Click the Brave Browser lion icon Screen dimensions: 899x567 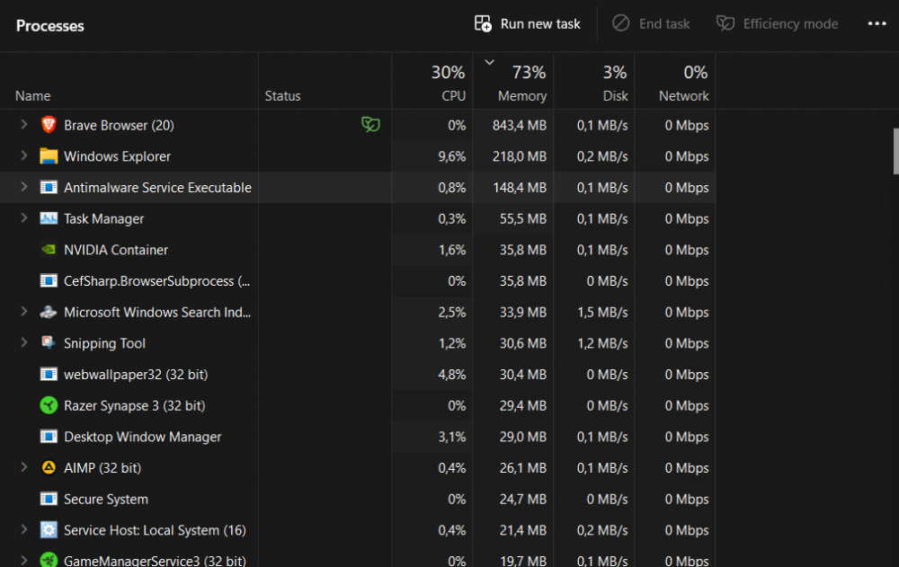pos(49,125)
